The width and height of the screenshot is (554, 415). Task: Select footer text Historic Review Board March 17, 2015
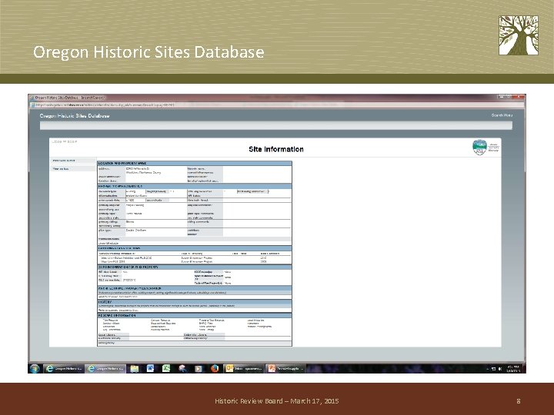[277, 401]
